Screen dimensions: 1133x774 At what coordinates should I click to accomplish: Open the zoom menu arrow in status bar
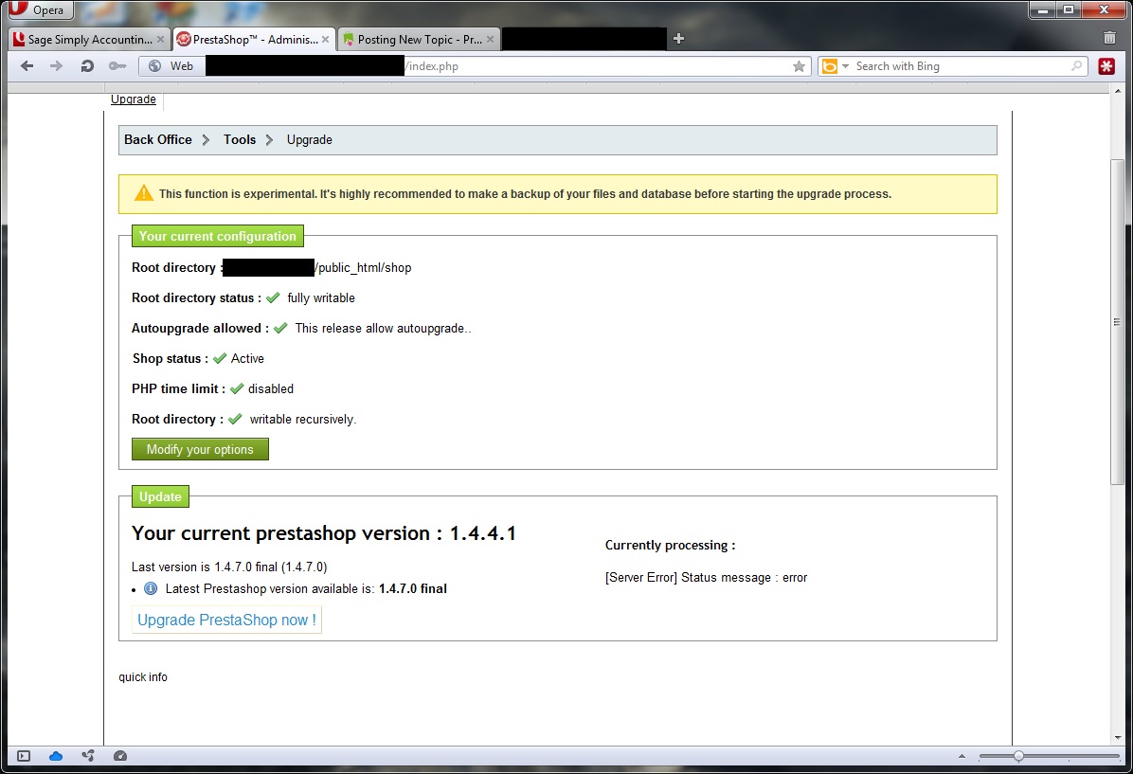(x=962, y=756)
